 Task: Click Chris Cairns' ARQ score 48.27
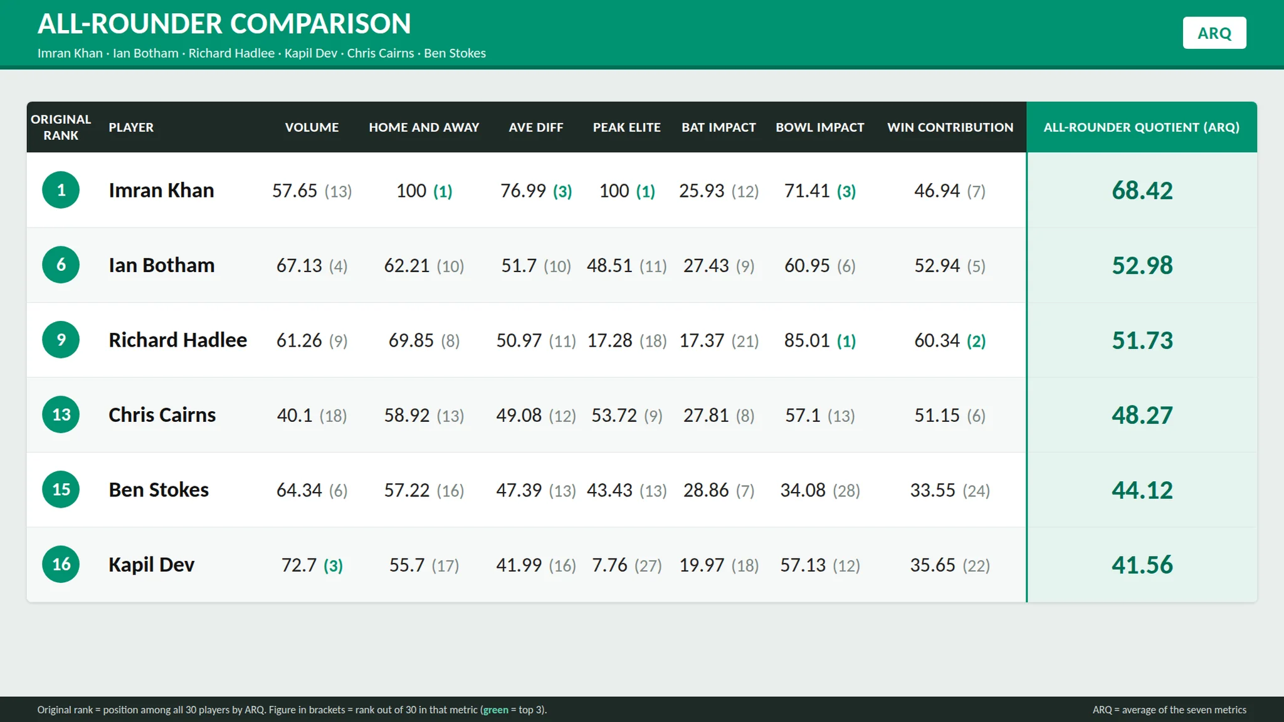1142,415
